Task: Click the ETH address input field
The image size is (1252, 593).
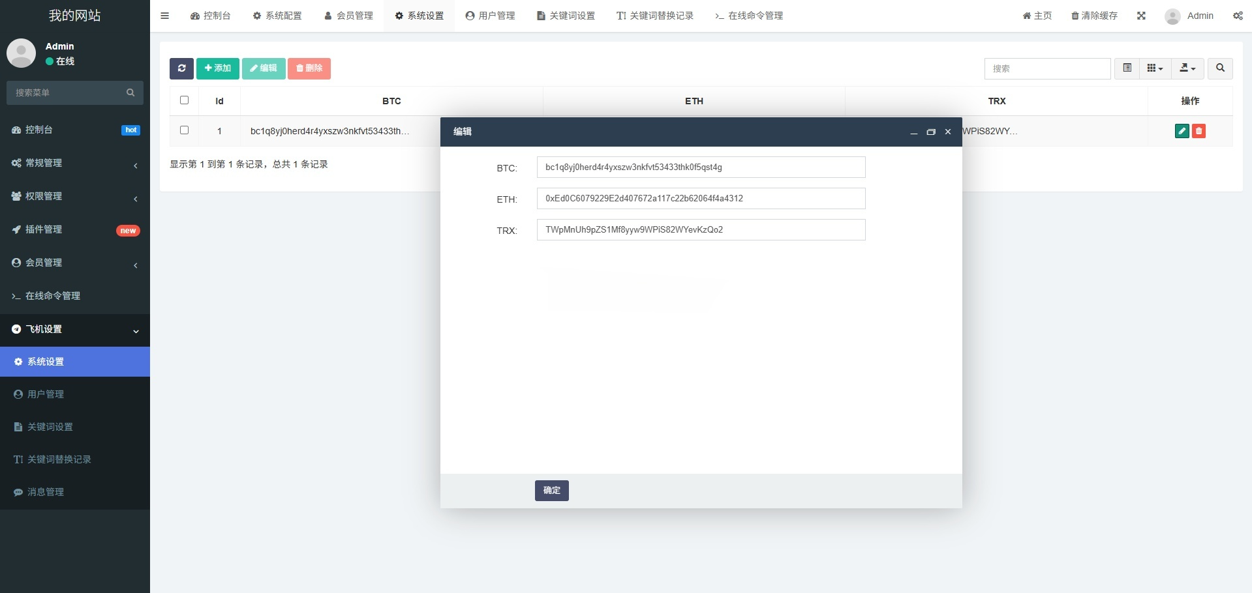Action: [x=700, y=198]
